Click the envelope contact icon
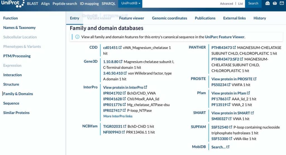The height and width of the screenshot is (155, 286). 282,3
